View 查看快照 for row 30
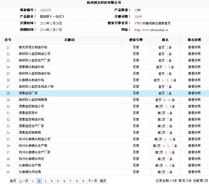This screenshot has height=184, width=209. (x=194, y=106)
